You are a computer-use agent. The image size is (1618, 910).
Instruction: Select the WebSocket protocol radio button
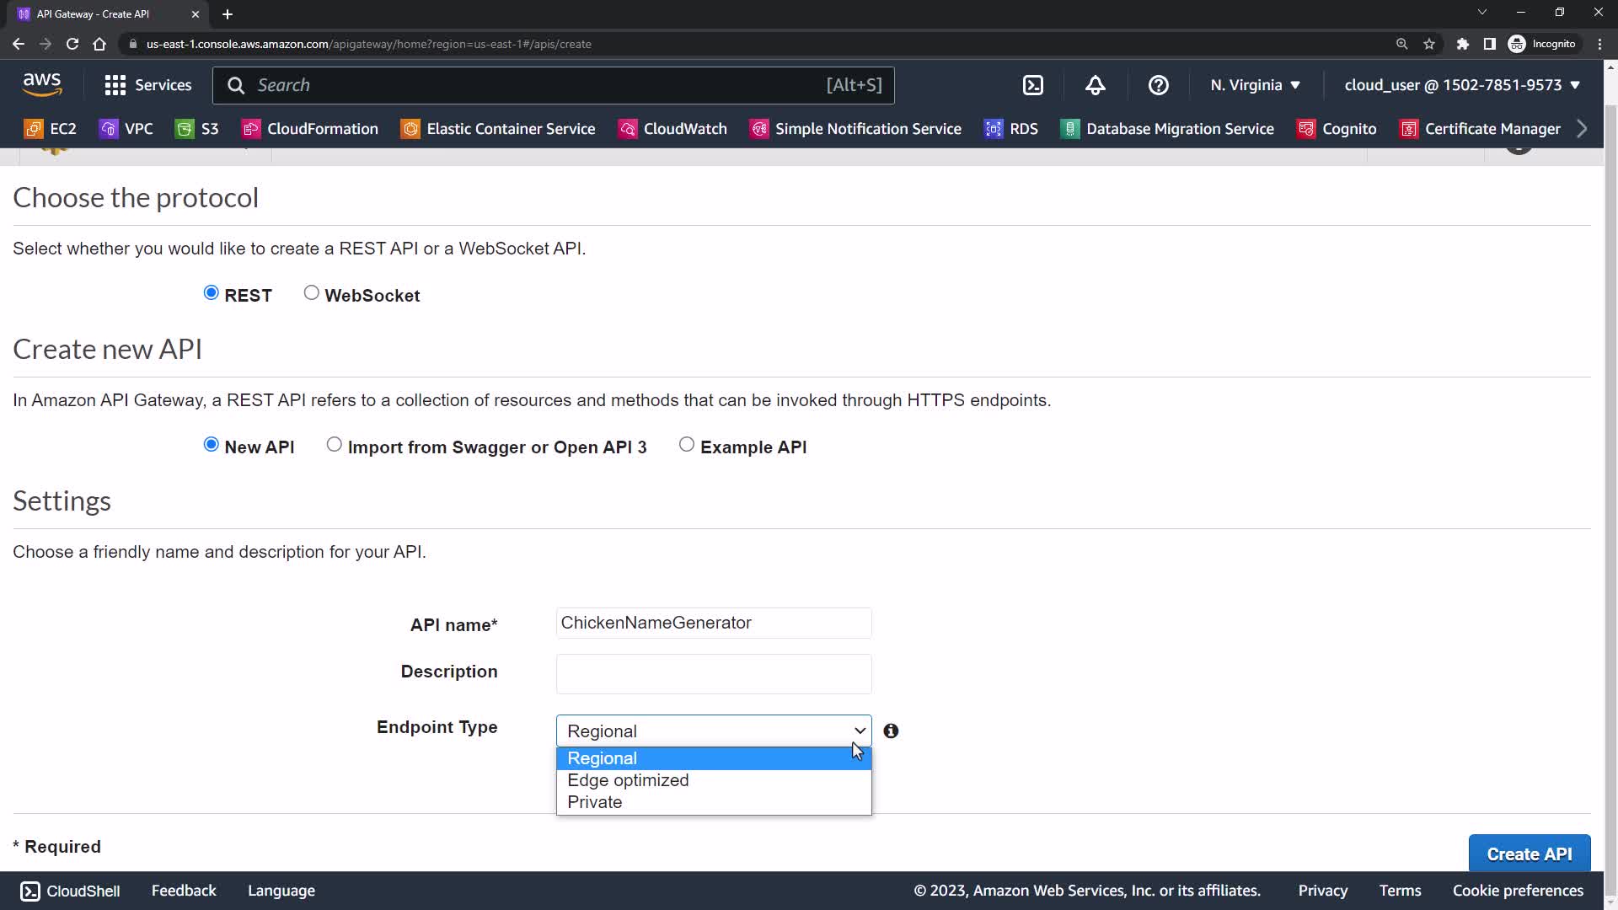(312, 293)
